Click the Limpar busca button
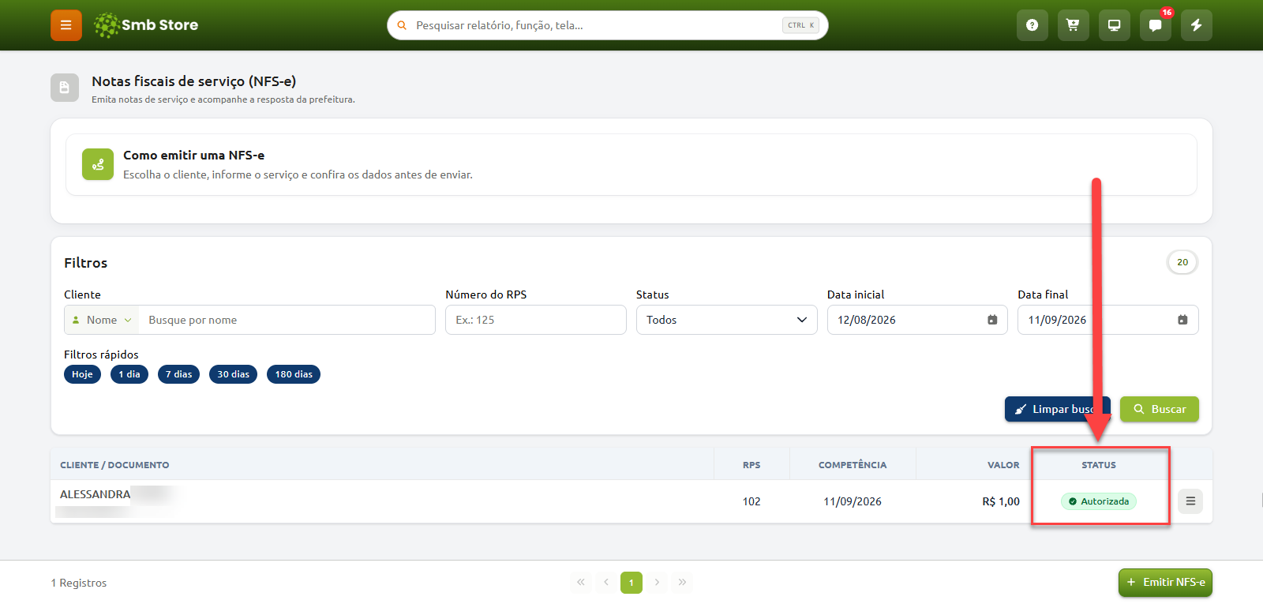The width and height of the screenshot is (1263, 604). (1058, 409)
